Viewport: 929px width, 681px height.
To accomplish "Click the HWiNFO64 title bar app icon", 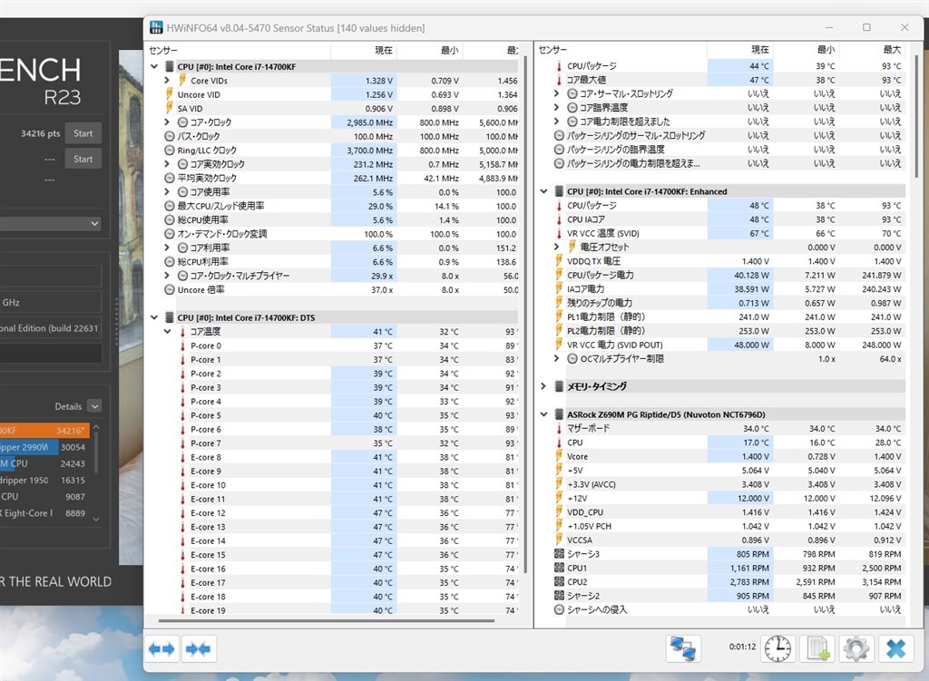I will (x=156, y=27).
